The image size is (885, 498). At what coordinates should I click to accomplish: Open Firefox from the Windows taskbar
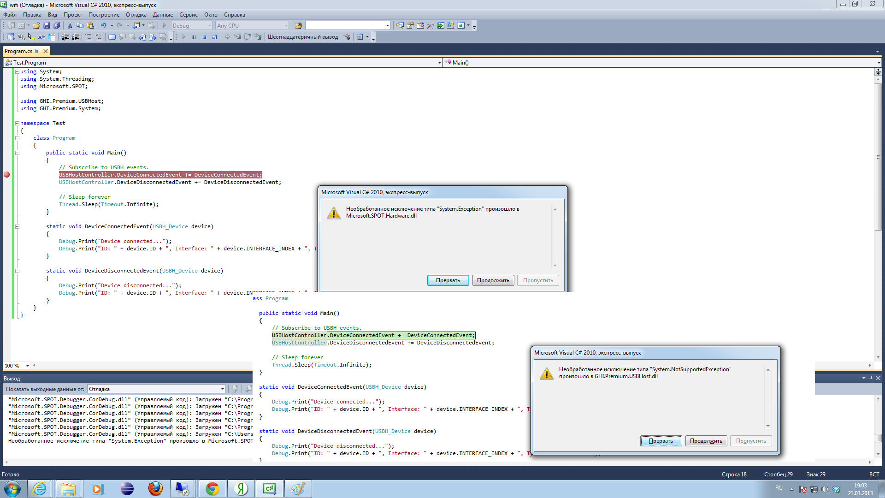(x=155, y=489)
